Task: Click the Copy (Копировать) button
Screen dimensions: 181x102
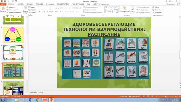Action: click(11, 10)
